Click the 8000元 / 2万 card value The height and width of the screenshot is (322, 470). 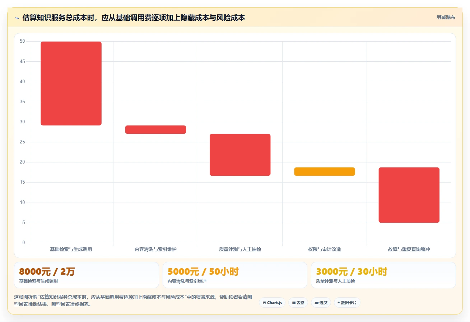coord(47,271)
